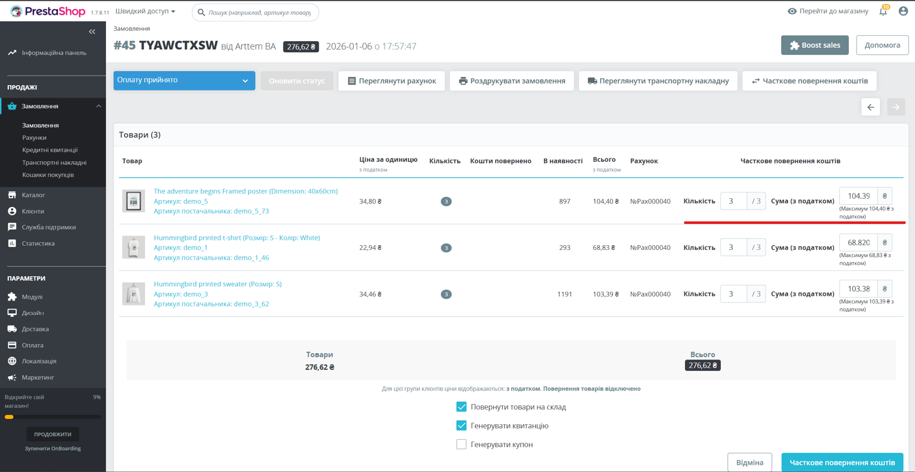
Task: Click the notifications bell icon
Action: pyautogui.click(x=883, y=11)
